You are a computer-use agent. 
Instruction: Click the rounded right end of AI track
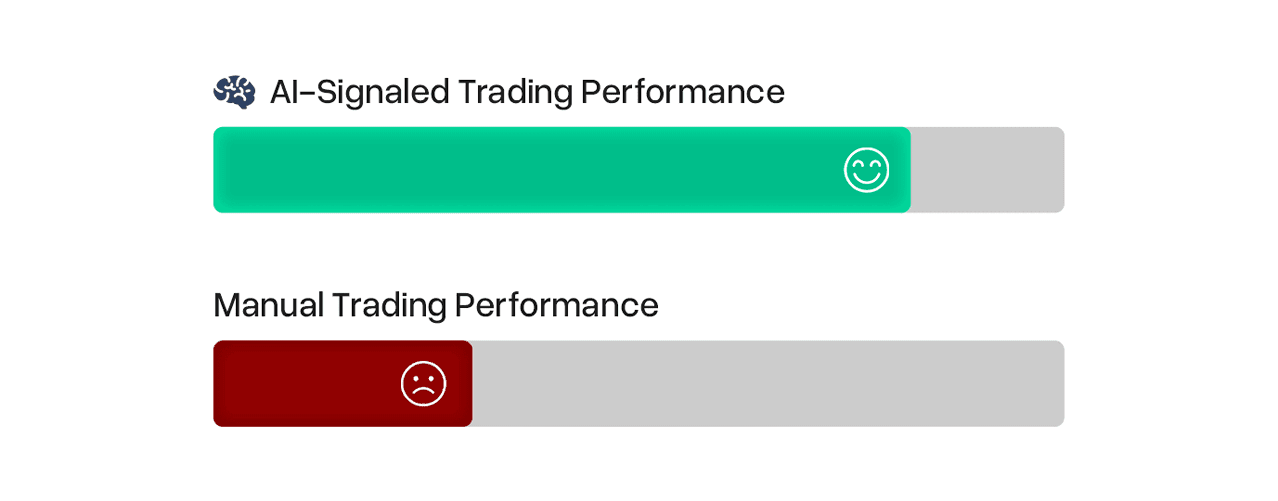[1059, 170]
